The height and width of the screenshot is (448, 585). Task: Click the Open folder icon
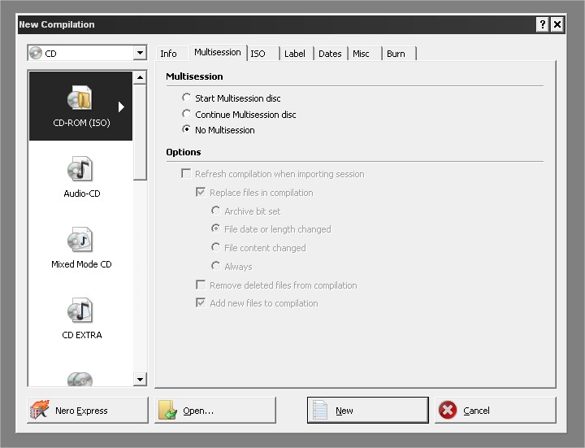[x=168, y=411]
